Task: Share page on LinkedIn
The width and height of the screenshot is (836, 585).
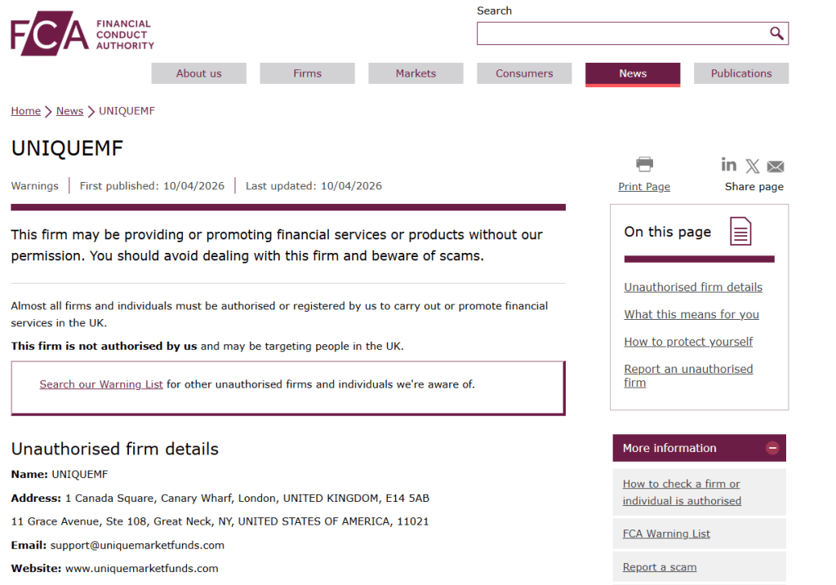Action: point(729,165)
